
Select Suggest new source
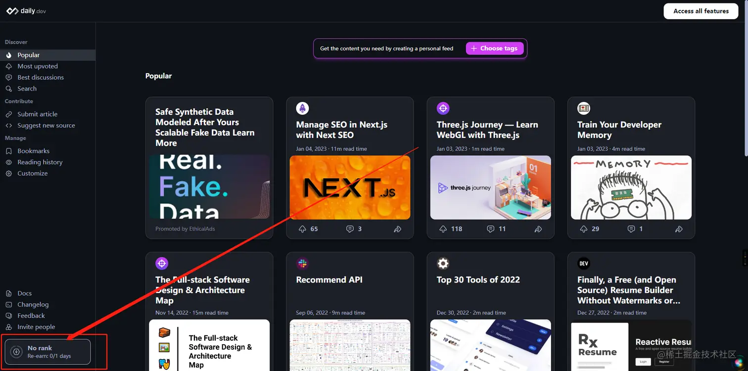[x=47, y=125]
